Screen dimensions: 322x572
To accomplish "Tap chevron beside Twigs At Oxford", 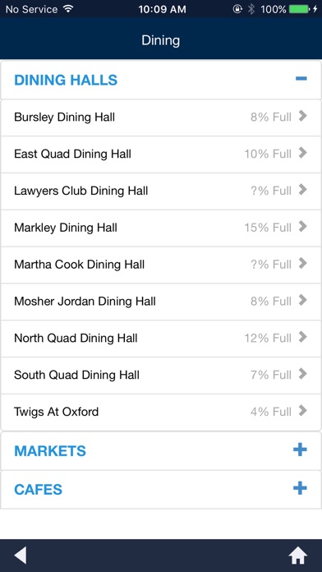I will point(302,411).
